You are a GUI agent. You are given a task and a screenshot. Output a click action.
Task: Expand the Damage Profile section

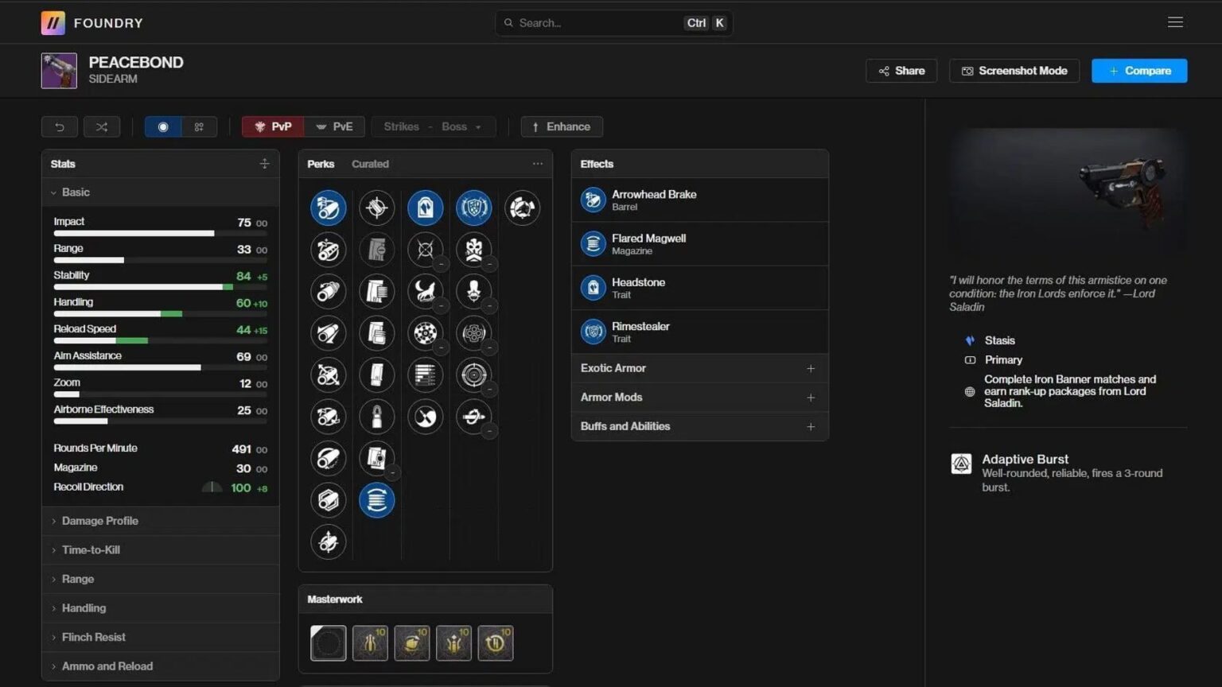[100, 521]
